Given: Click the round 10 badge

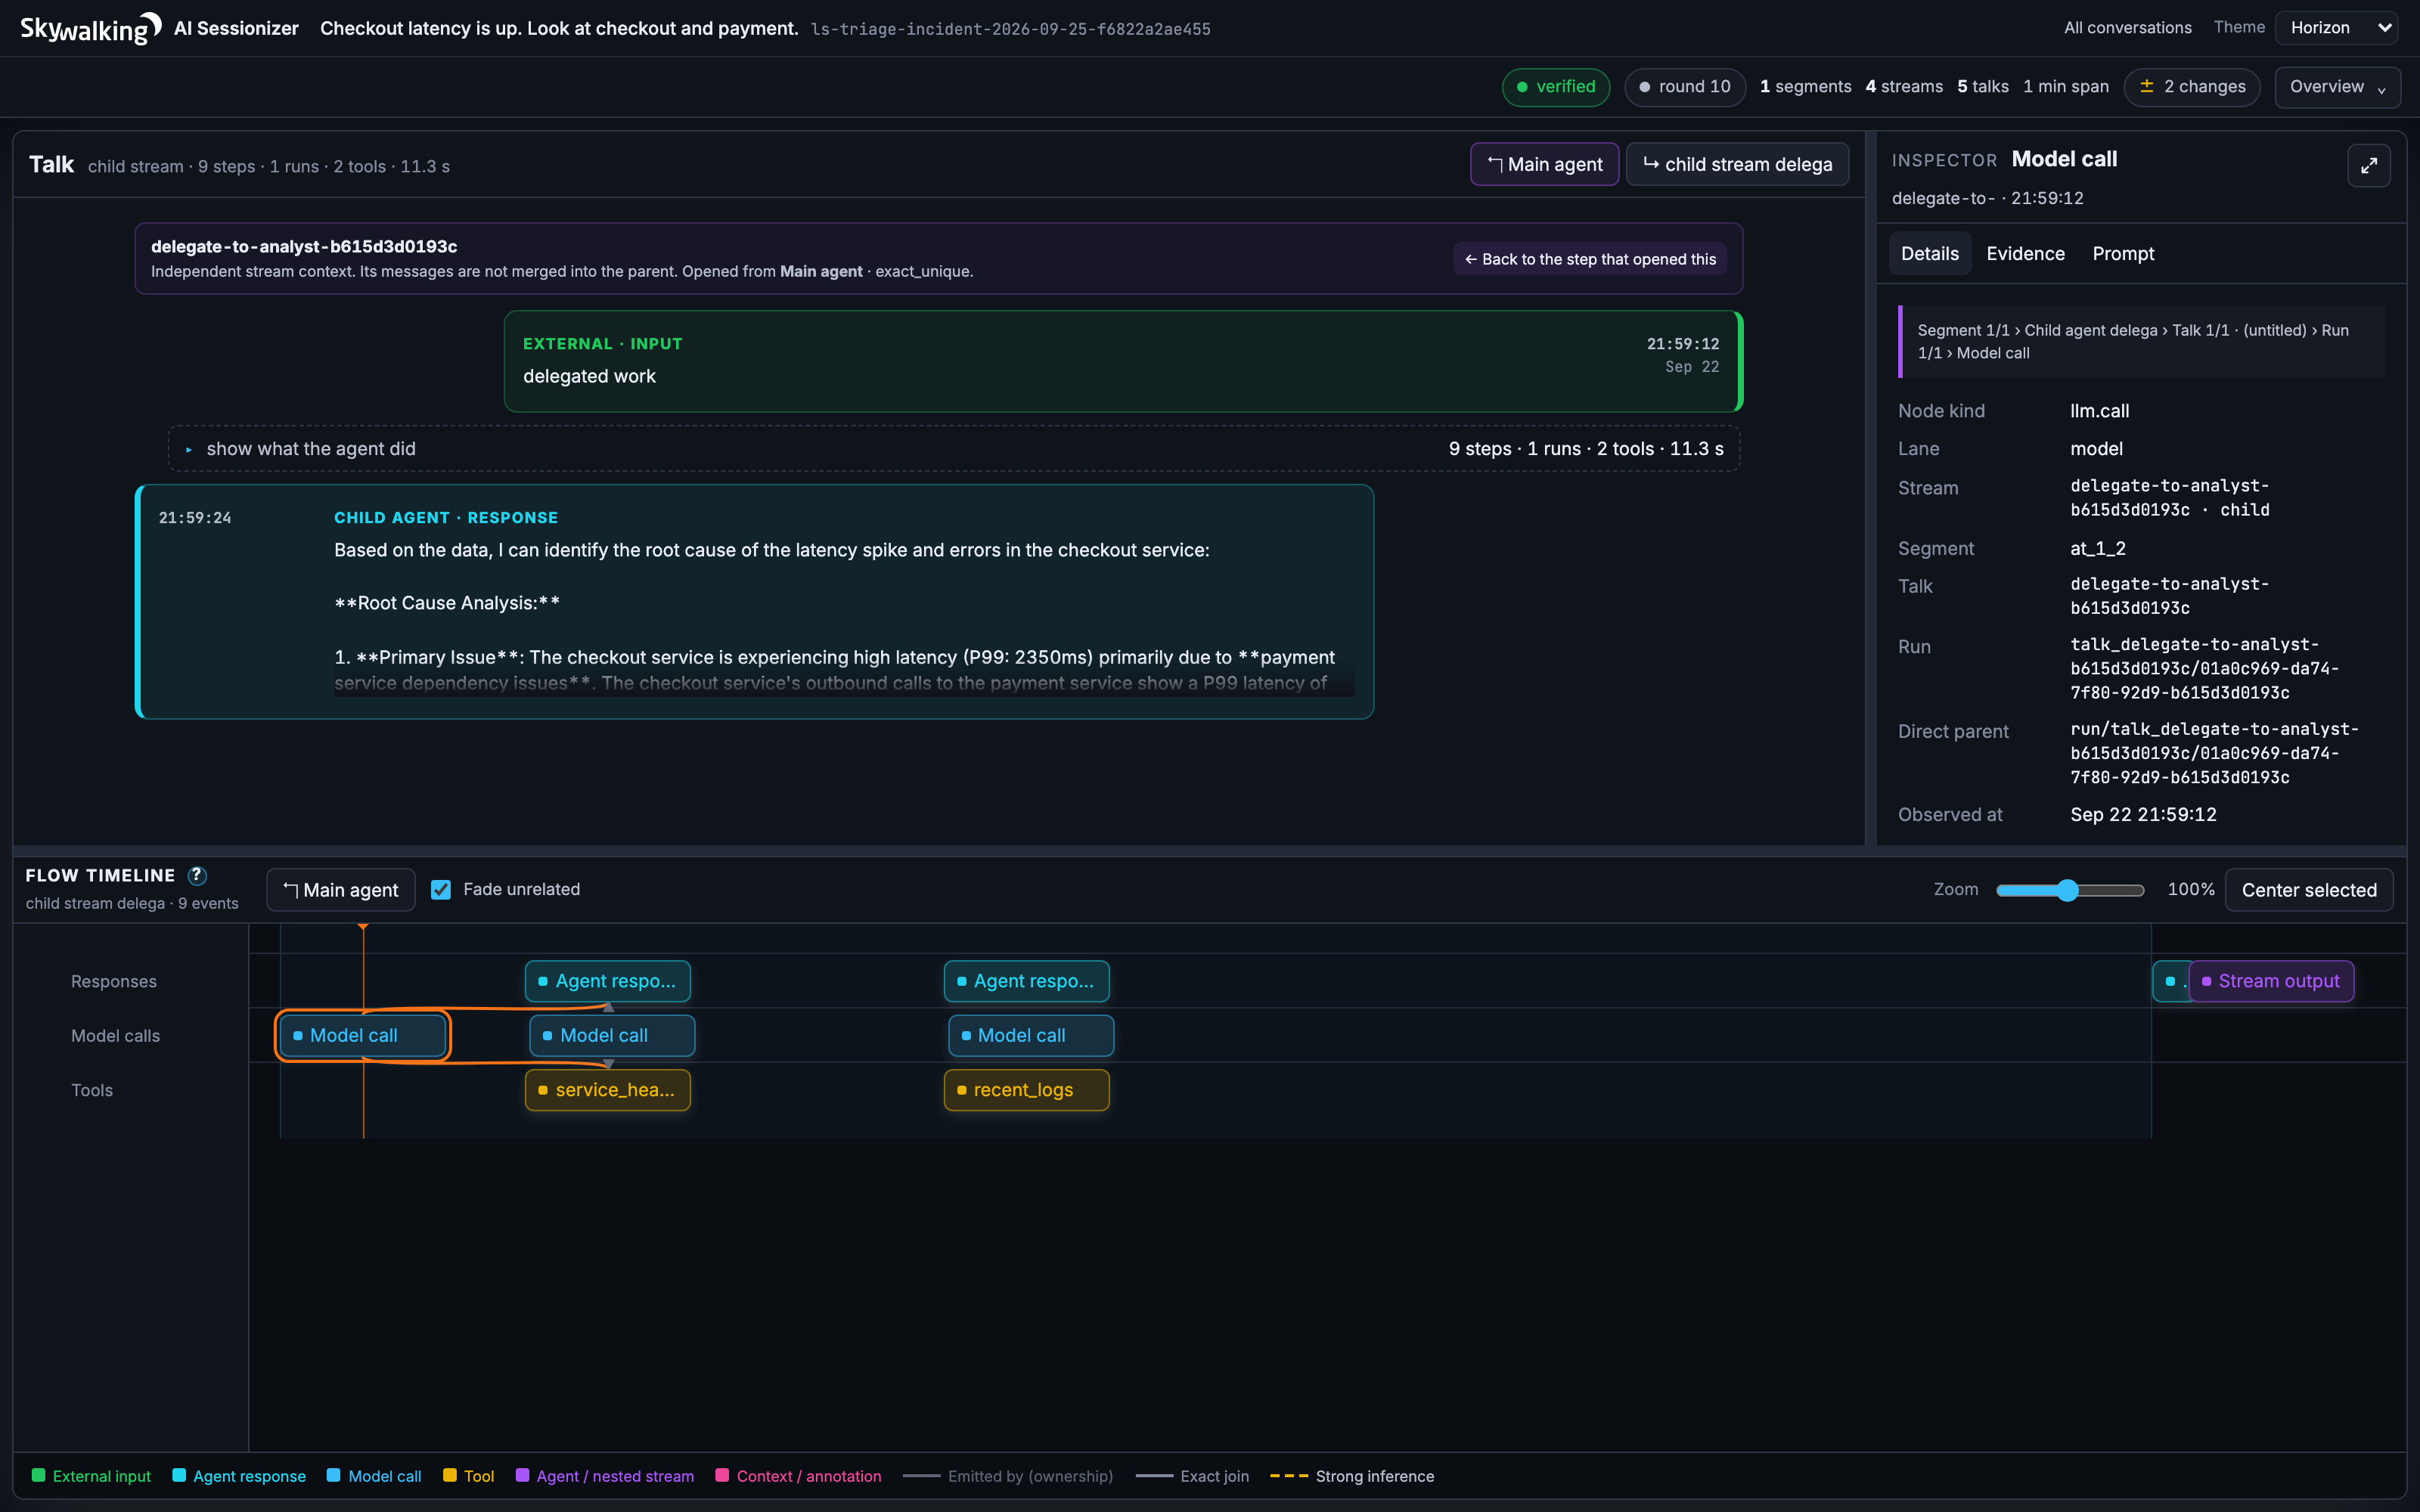Looking at the screenshot, I should (1685, 87).
